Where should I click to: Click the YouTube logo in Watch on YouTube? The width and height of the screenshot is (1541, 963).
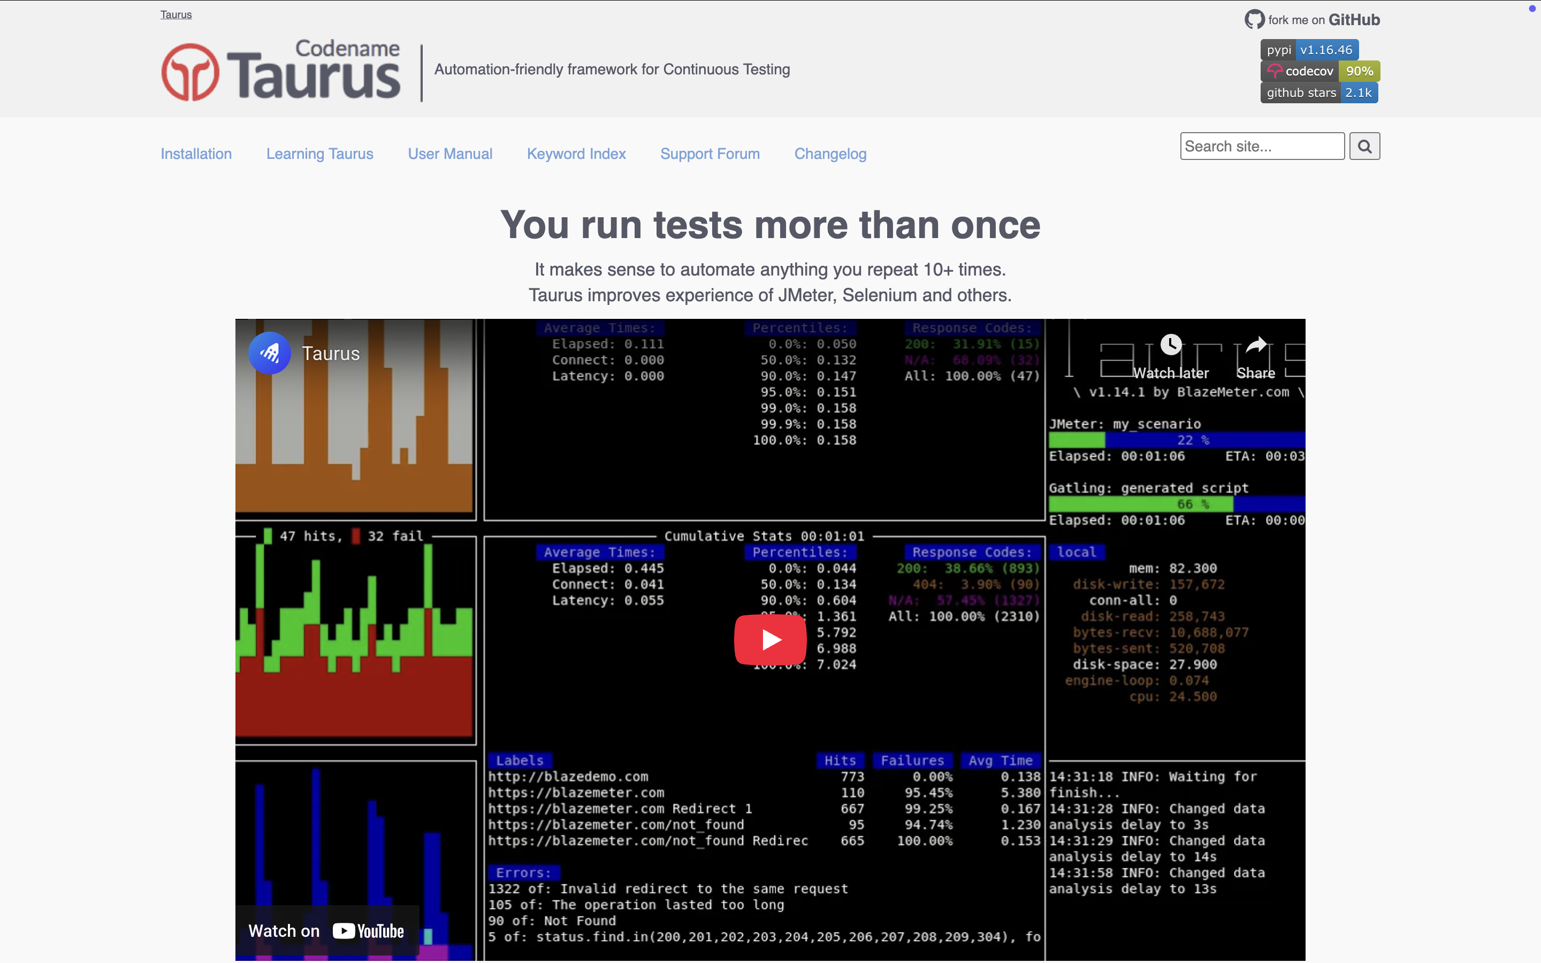tap(345, 930)
